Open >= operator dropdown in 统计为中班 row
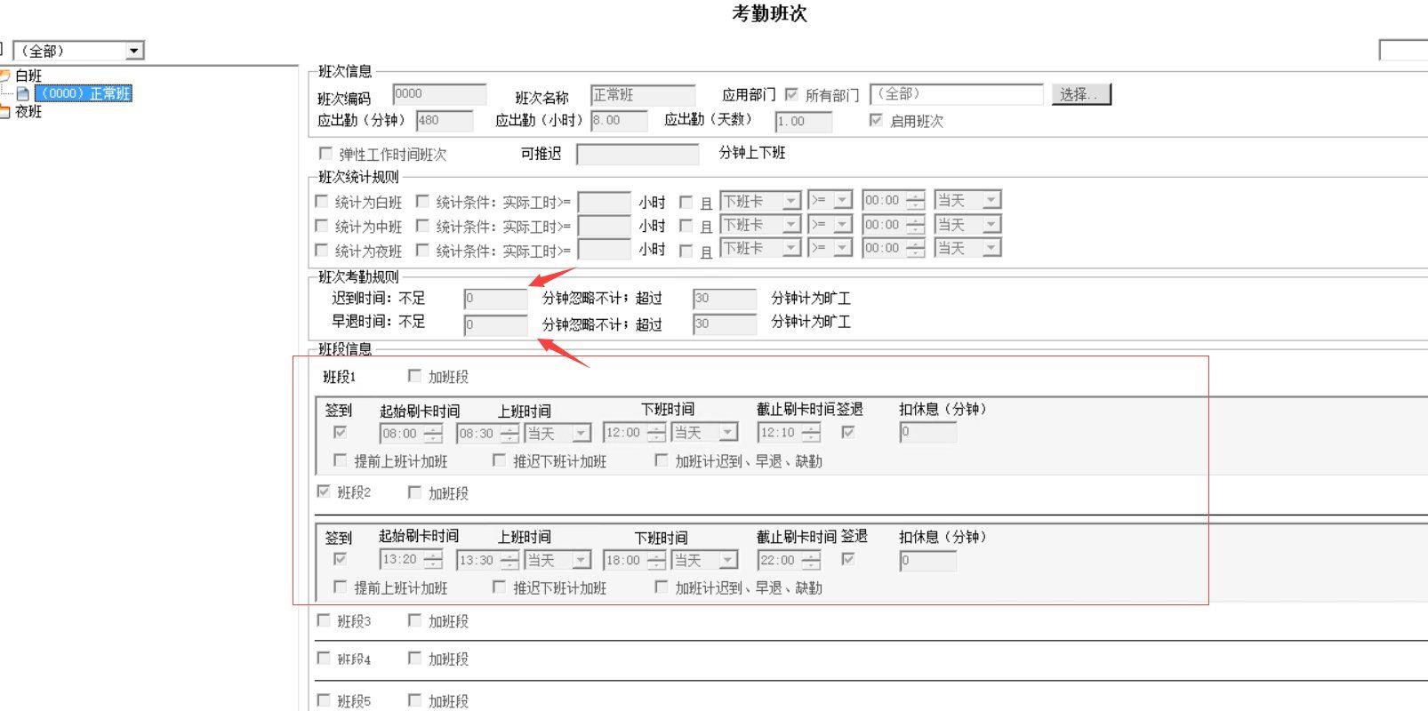The width and height of the screenshot is (1428, 711). (830, 225)
